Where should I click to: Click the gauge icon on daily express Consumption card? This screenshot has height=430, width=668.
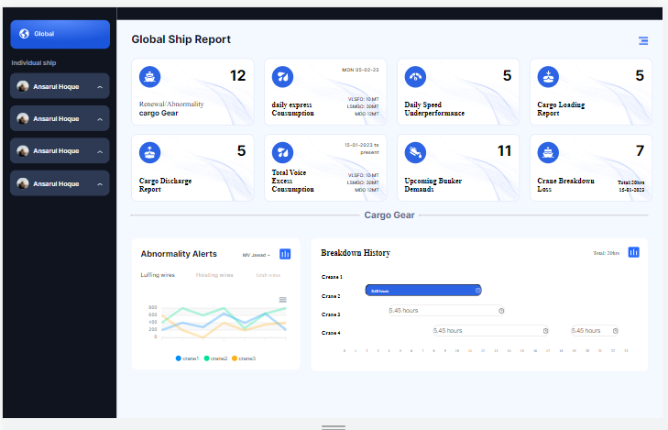click(282, 77)
